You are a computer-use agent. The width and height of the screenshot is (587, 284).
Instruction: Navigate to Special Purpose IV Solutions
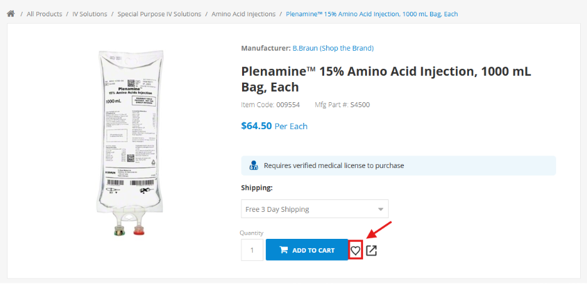159,14
